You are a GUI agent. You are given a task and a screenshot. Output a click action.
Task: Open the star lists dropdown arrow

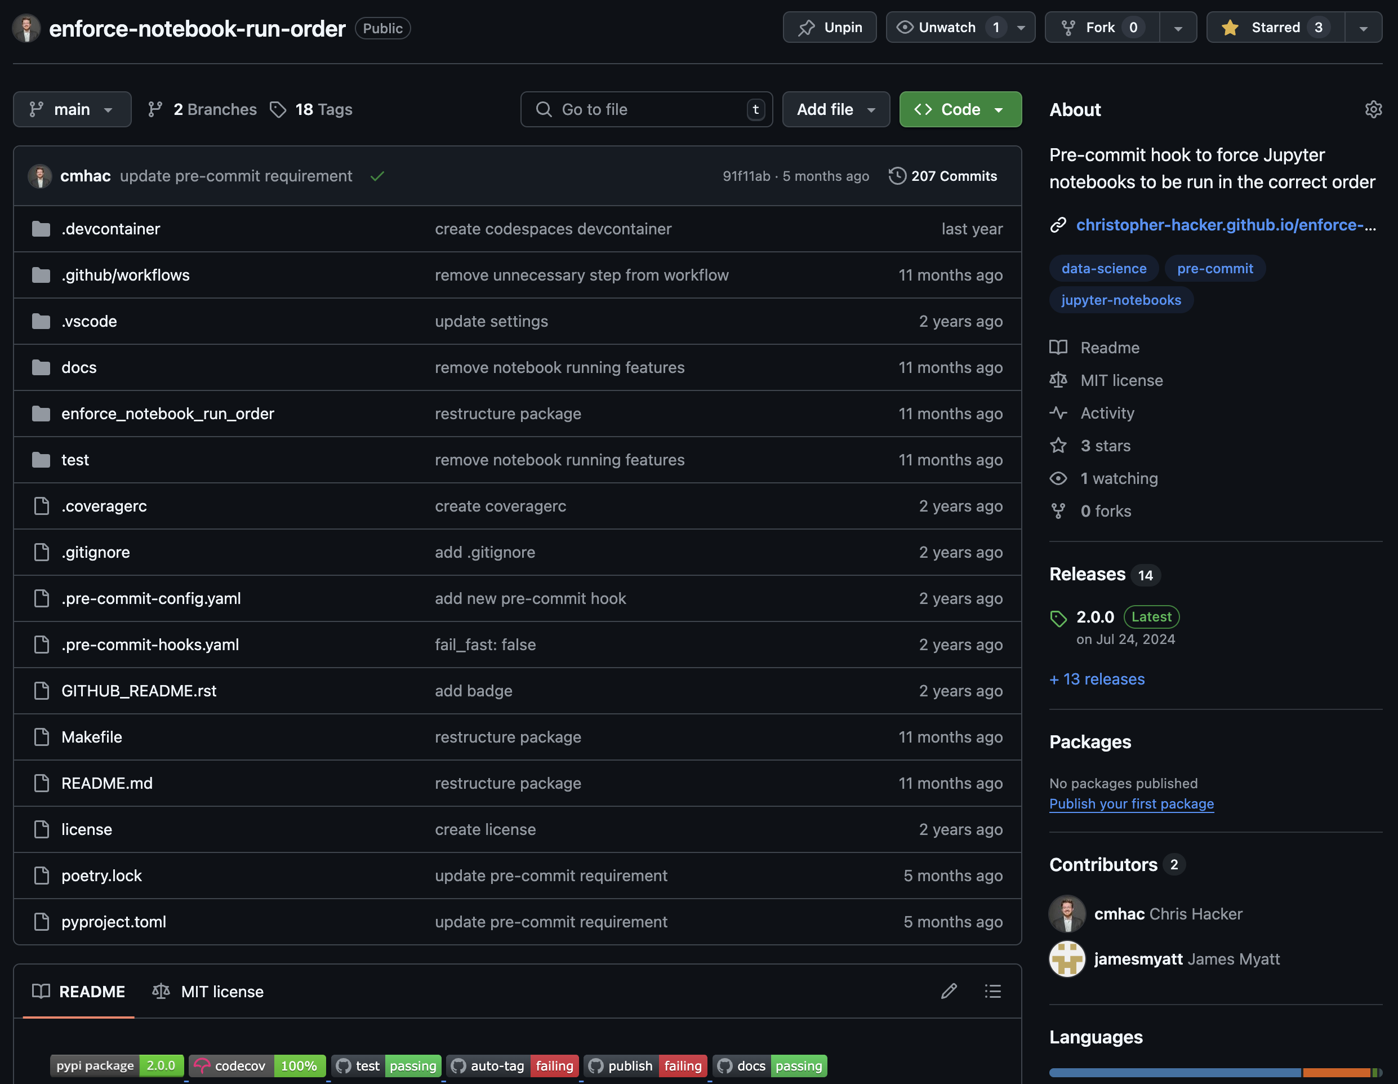(x=1364, y=28)
